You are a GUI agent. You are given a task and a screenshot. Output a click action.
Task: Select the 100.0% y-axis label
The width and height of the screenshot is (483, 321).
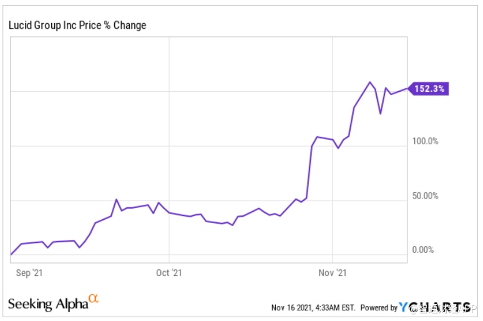tap(426, 141)
